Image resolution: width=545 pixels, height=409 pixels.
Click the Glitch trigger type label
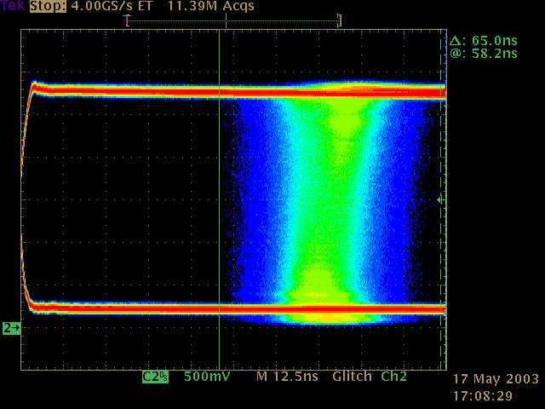tap(352, 377)
